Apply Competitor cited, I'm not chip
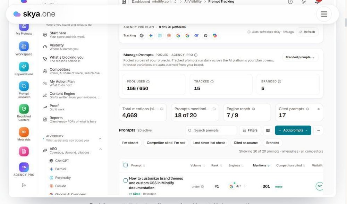 point(166,143)
